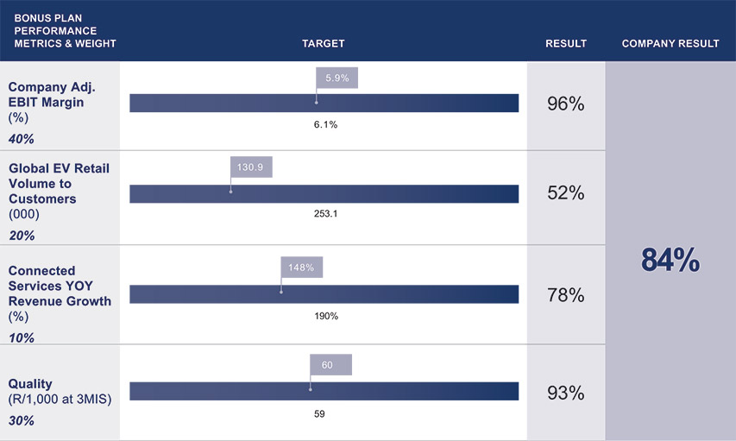Click the TARGET column header

(x=324, y=43)
